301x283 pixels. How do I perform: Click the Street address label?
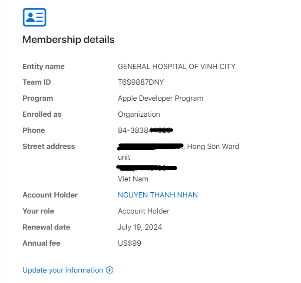pyautogui.click(x=49, y=146)
